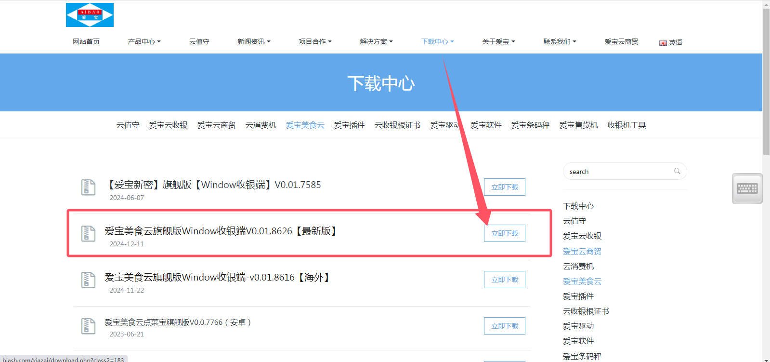Click the AIBAO logo
770x362 pixels.
90,15
